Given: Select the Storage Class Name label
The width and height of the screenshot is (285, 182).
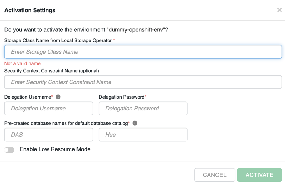Looking at the screenshot, I should (58, 40).
